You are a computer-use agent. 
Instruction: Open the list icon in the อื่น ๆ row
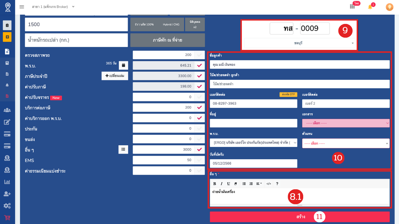123,149
